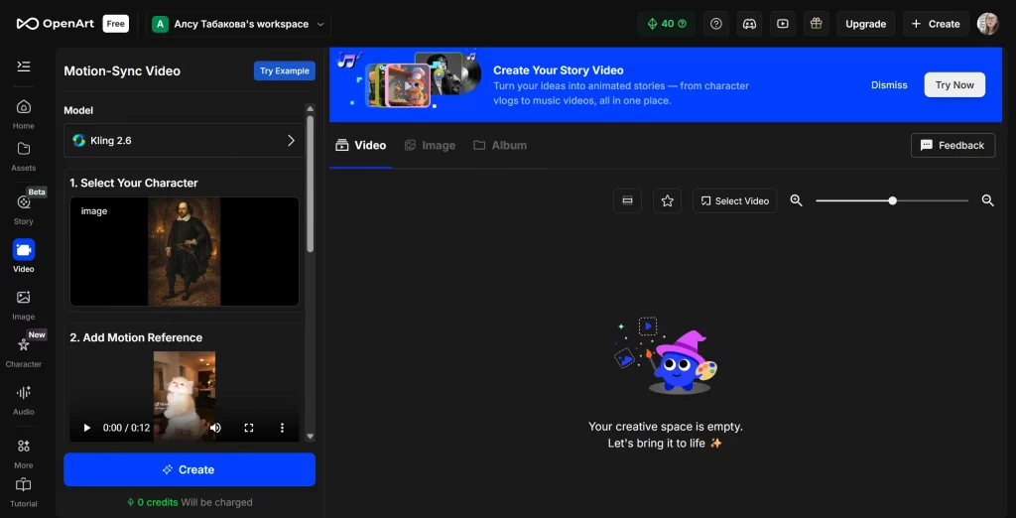Switch to the Album tab

[x=500, y=145]
